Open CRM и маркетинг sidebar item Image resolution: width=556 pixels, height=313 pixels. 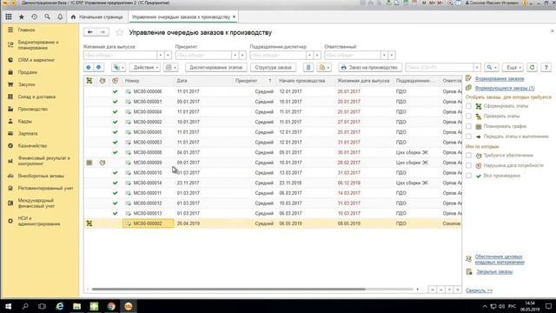36,60
